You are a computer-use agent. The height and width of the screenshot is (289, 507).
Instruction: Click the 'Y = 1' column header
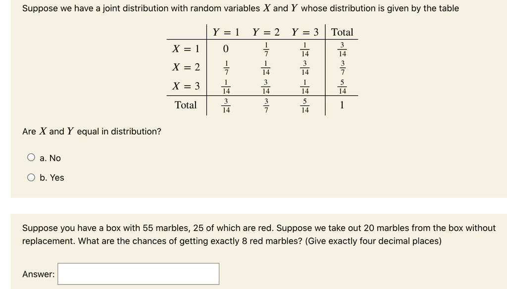pyautogui.click(x=225, y=32)
